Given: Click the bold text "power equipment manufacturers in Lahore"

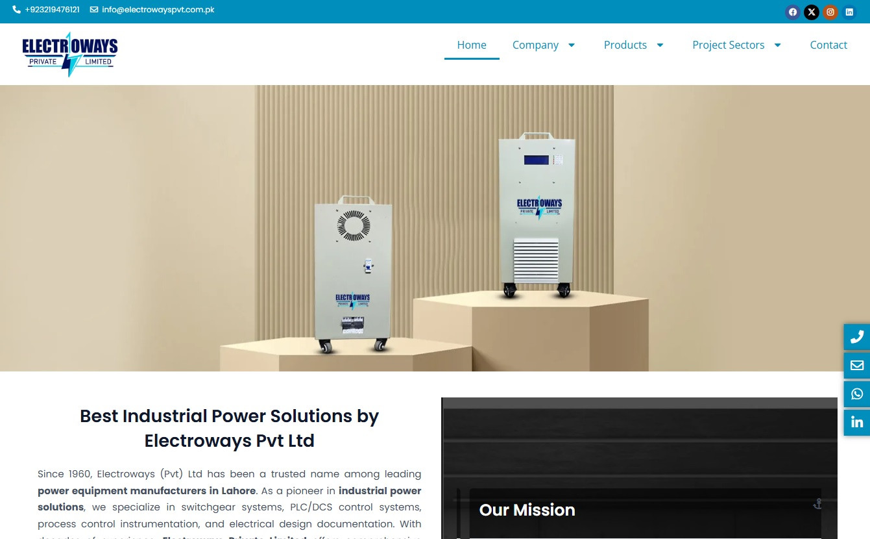Looking at the screenshot, I should 147,490.
